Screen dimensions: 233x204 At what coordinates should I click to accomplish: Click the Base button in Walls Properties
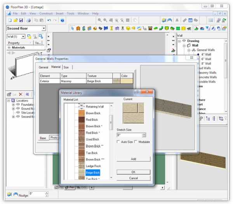point(43,138)
